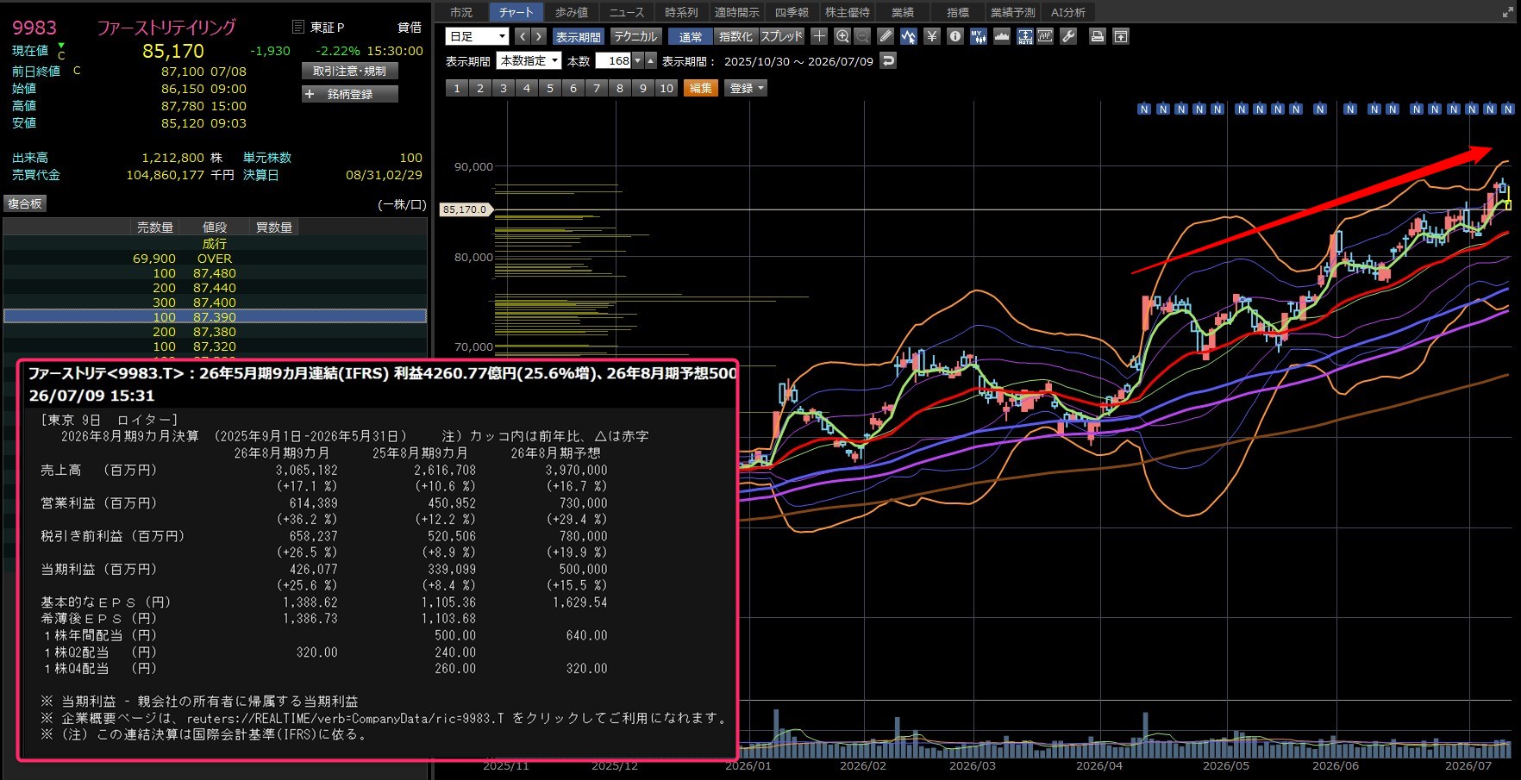Viewport: 1521px width, 780px height.
Task: Click the reuters://REALTIME company data link
Action: coord(346,718)
